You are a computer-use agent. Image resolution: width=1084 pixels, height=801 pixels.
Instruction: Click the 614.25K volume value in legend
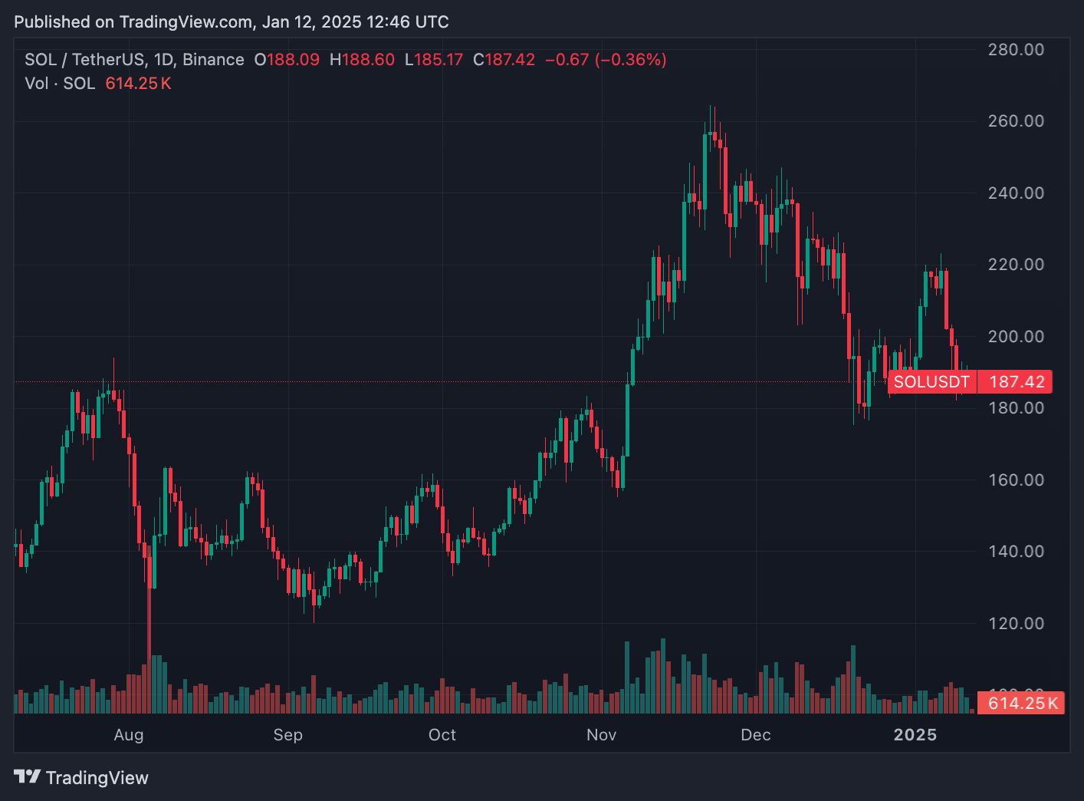138,84
